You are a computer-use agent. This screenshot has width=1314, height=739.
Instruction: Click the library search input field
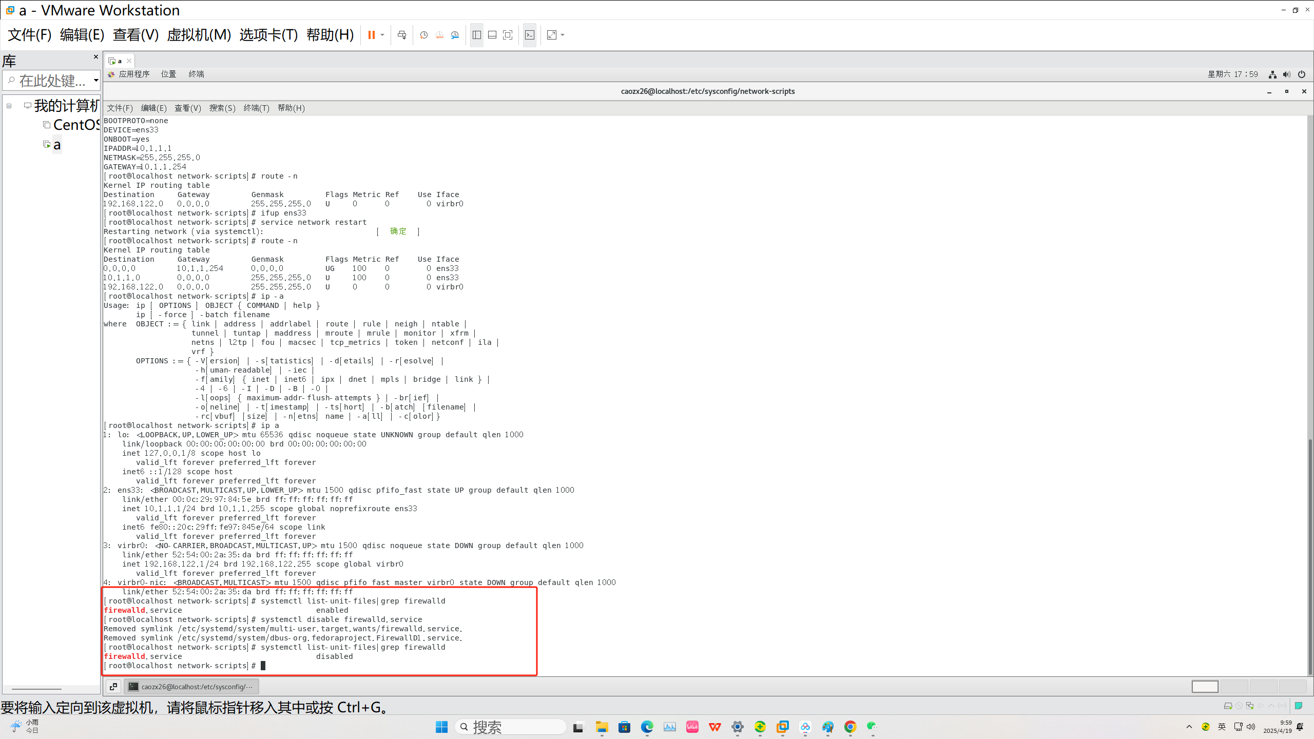pyautogui.click(x=51, y=81)
